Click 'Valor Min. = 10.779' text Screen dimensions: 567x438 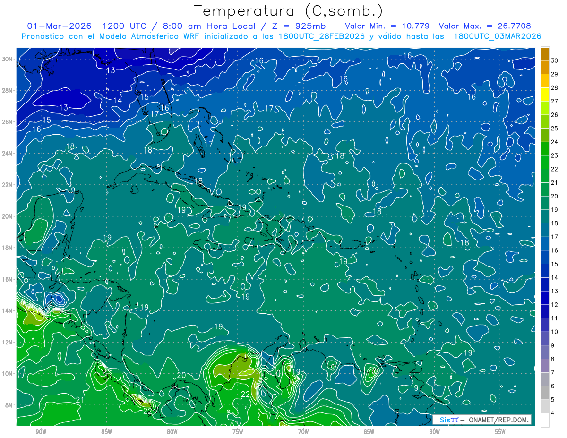pos(387,26)
